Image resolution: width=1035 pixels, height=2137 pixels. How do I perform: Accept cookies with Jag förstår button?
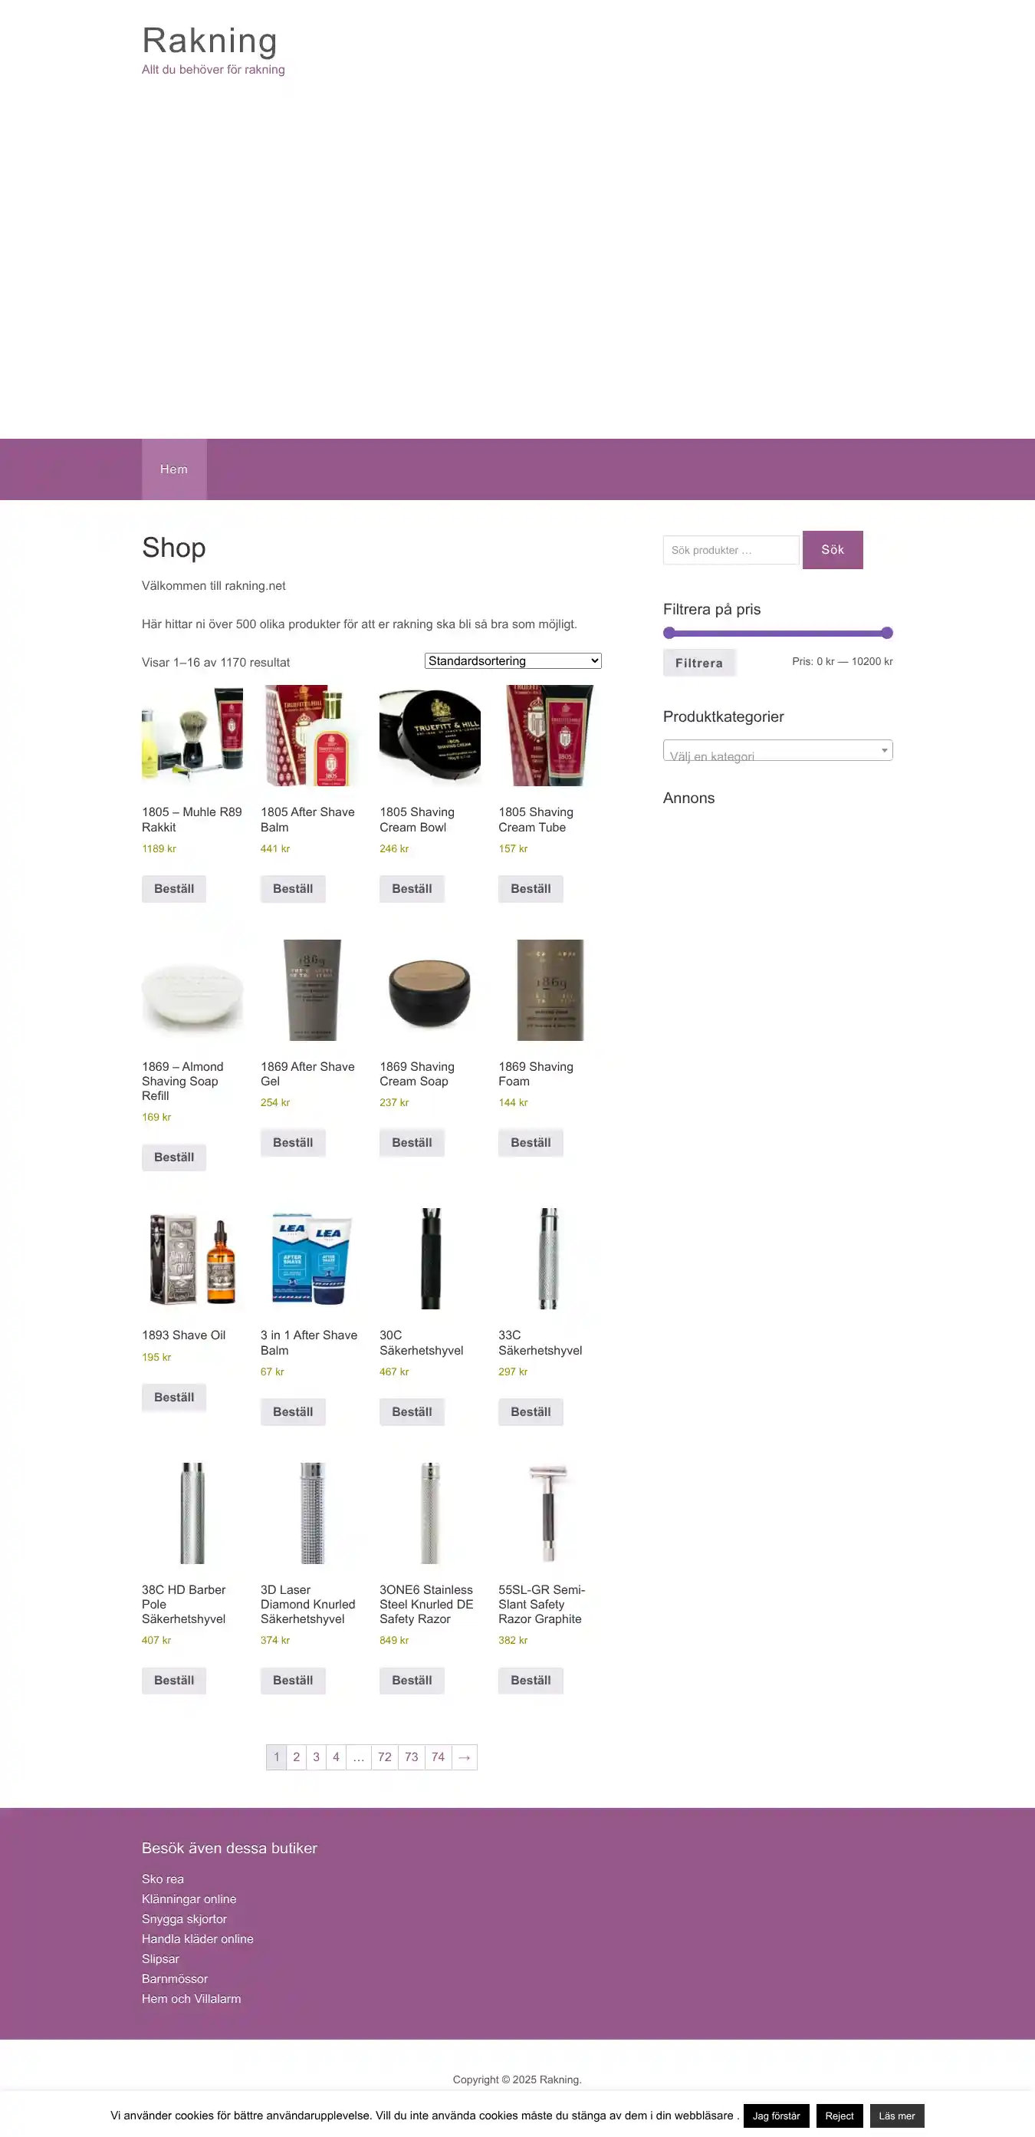pyautogui.click(x=776, y=2115)
